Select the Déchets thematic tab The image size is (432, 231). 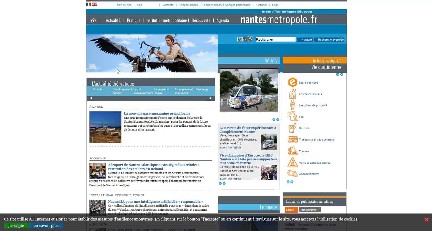97,89
